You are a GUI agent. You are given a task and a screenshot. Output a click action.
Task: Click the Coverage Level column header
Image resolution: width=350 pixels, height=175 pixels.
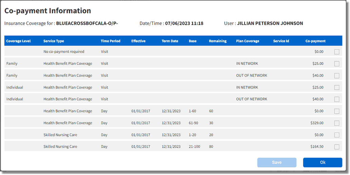pos(19,41)
